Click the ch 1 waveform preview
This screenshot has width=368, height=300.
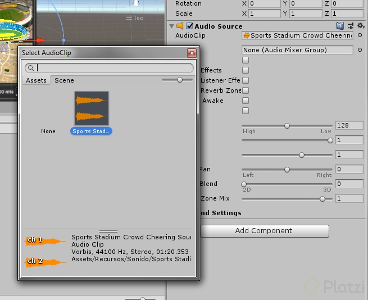coord(46,241)
